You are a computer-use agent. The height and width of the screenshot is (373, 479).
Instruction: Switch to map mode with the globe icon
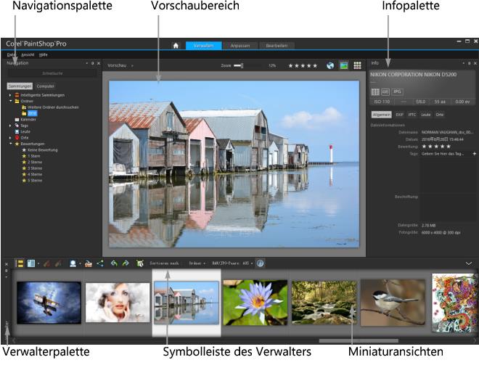(330, 65)
